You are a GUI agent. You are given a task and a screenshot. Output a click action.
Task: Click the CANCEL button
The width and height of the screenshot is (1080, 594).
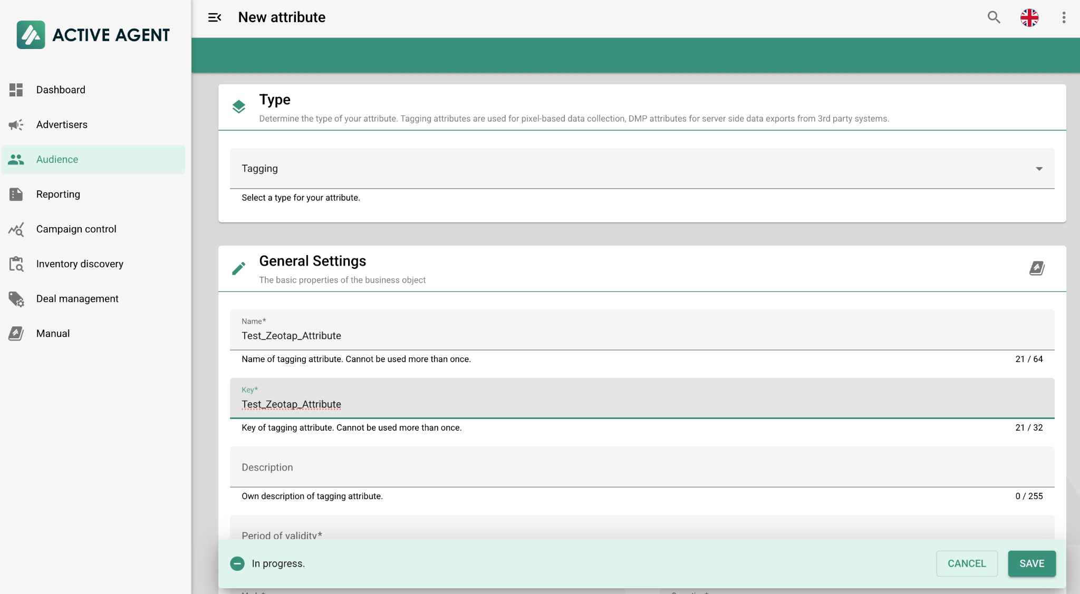[967, 563]
